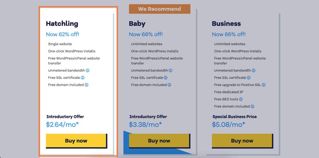Open info icon for Hatchling Free domain included
319x158 pixels.
(x=86, y=85)
